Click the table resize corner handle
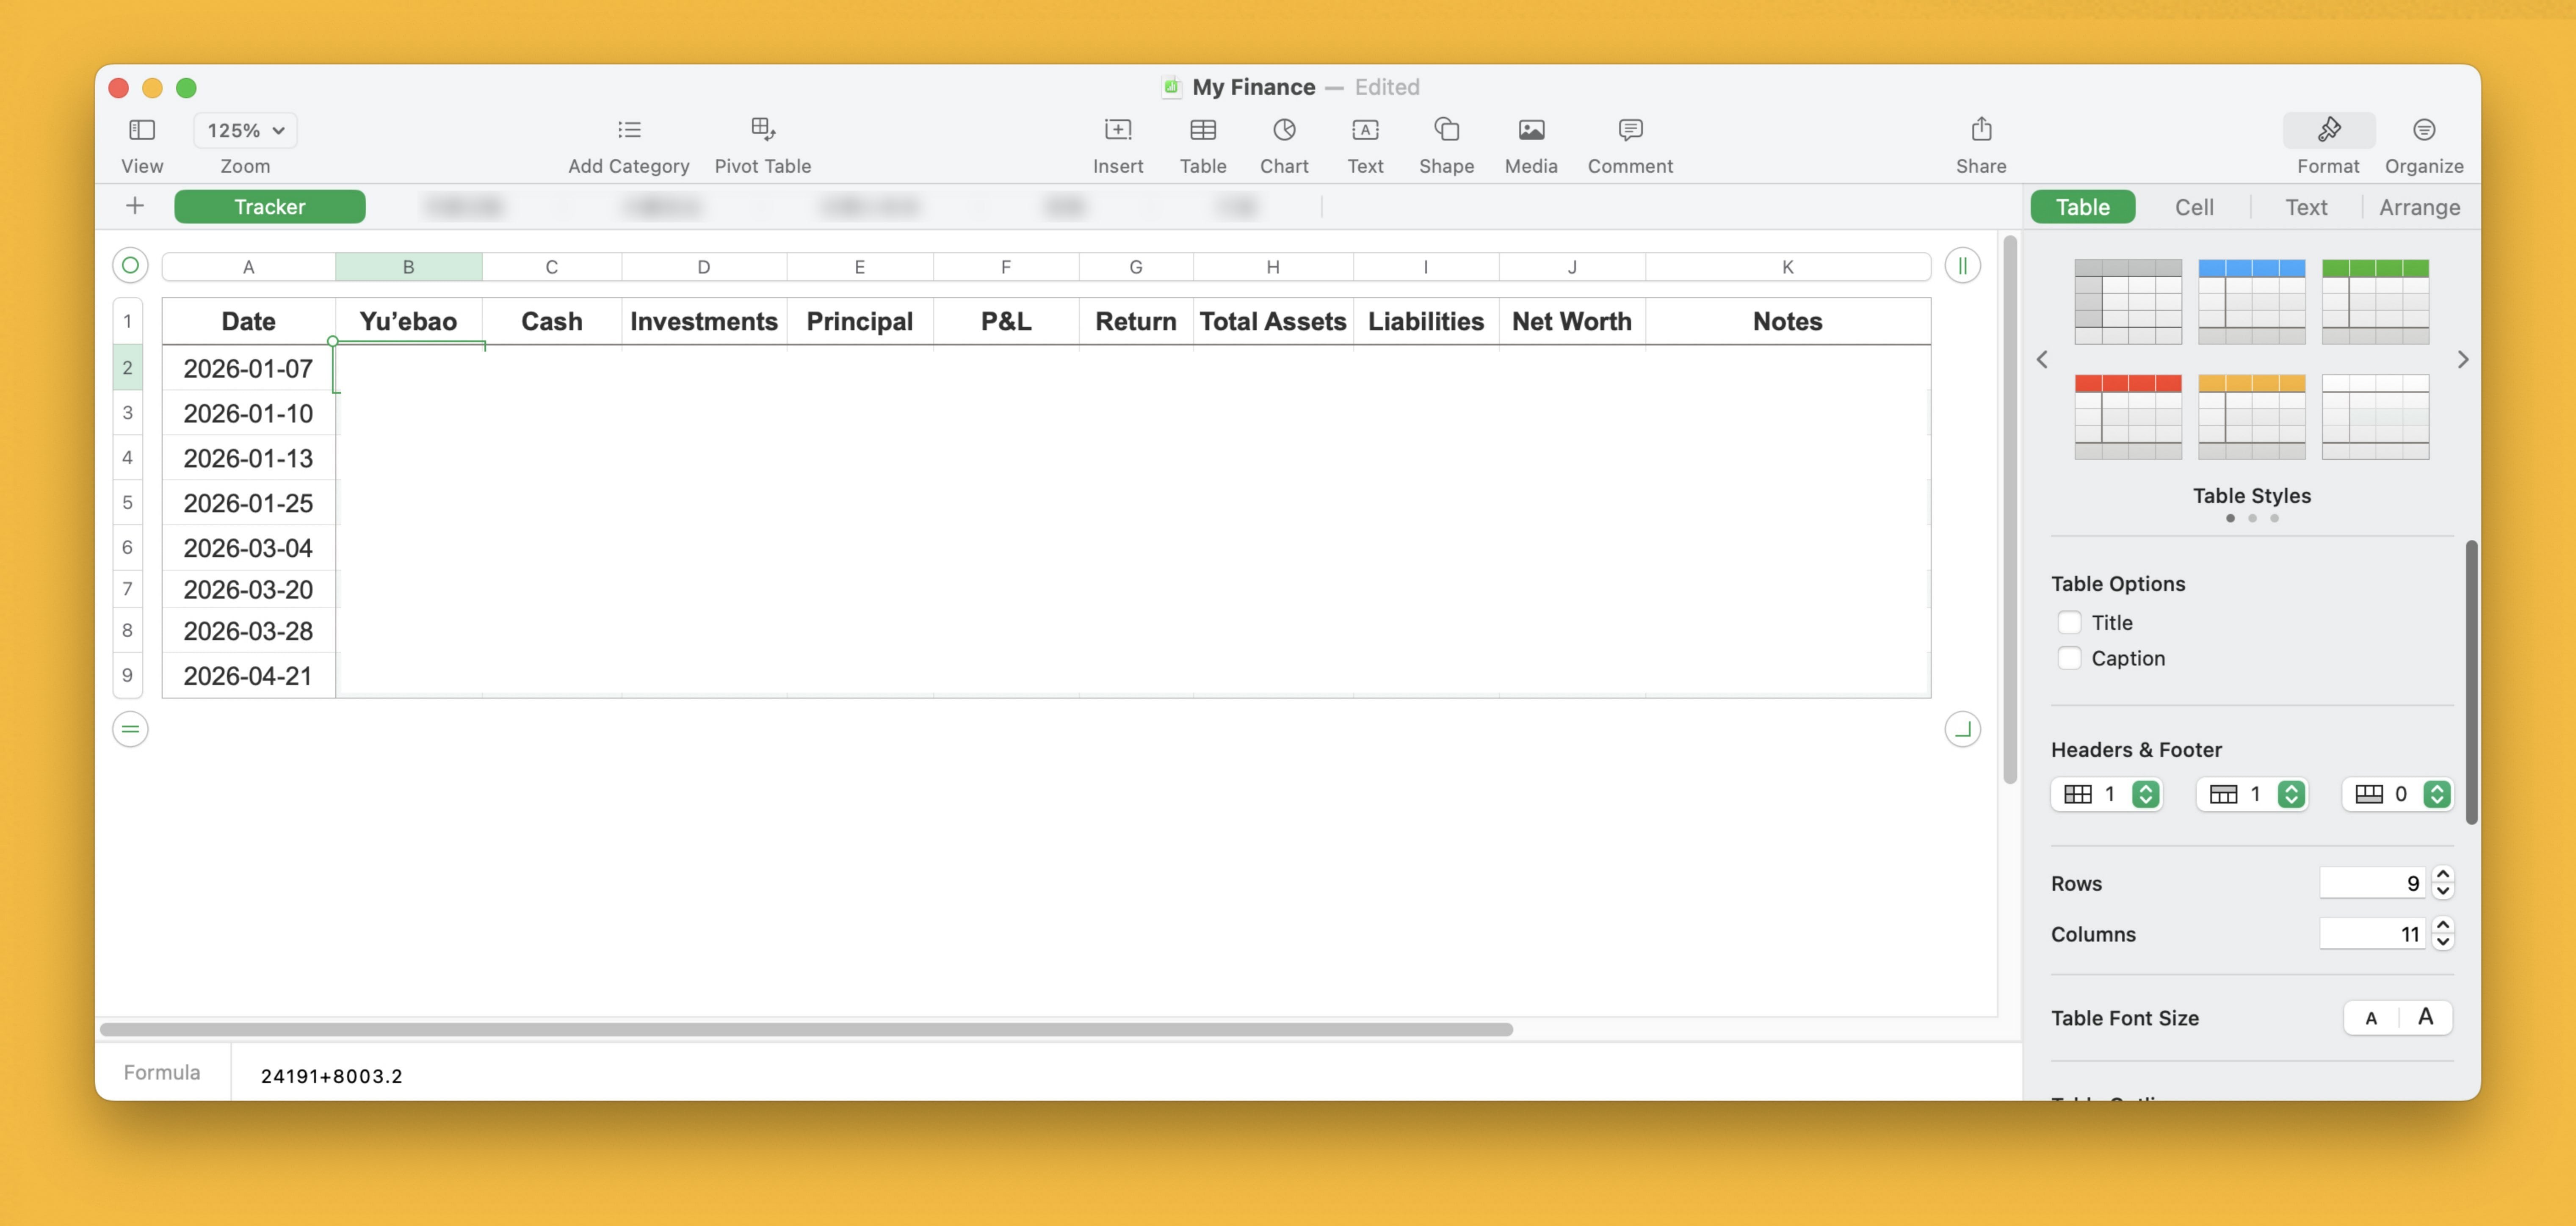This screenshot has width=2576, height=1226. pyautogui.click(x=1963, y=729)
